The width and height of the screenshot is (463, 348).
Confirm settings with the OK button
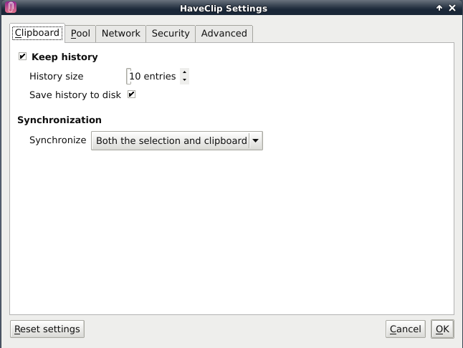pyautogui.click(x=442, y=329)
